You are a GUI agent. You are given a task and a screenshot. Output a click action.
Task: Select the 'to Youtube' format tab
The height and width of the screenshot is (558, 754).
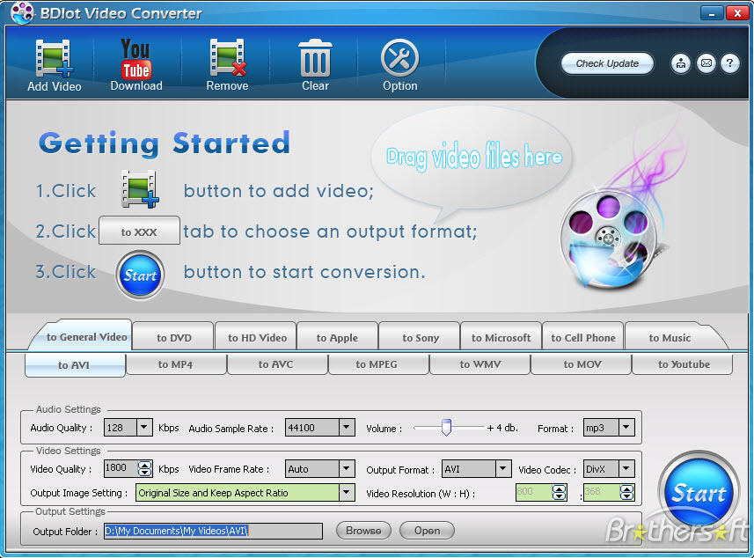coord(684,364)
